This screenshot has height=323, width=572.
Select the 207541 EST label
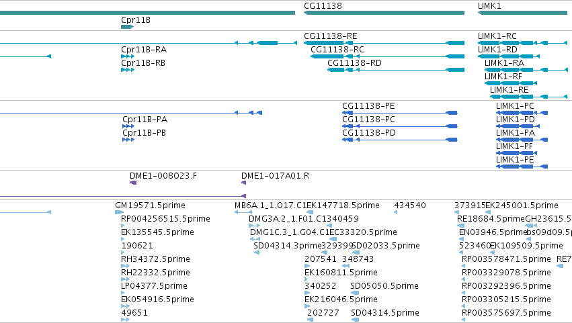pyautogui.click(x=321, y=260)
